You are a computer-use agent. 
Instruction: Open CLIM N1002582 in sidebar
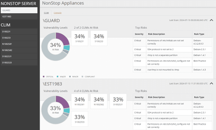(19, 50)
